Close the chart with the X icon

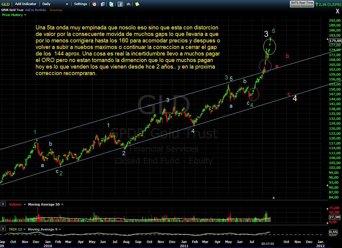pos(338,11)
